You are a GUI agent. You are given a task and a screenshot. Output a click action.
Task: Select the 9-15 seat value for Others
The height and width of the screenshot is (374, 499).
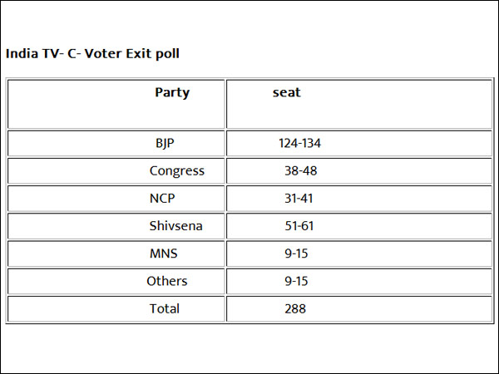coord(296,281)
